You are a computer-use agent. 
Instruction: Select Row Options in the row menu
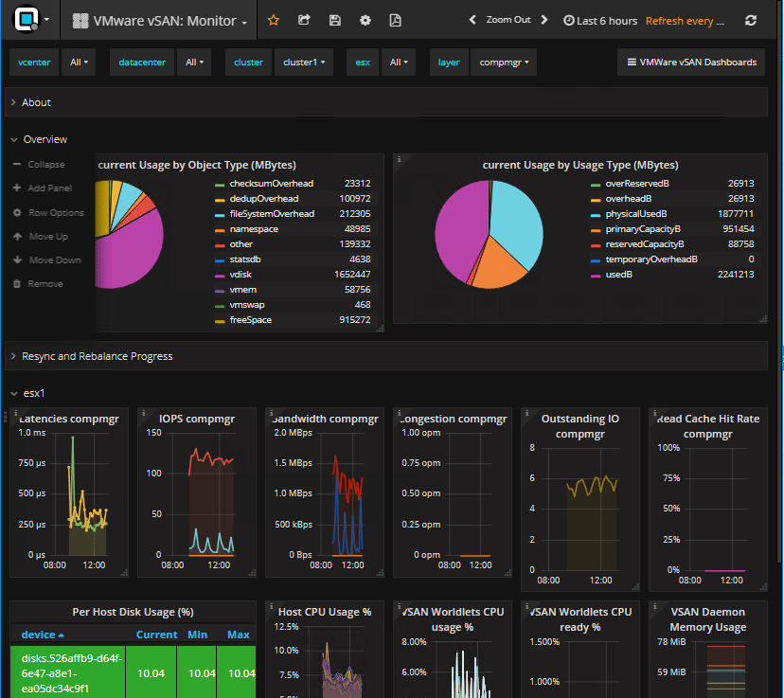(x=56, y=213)
